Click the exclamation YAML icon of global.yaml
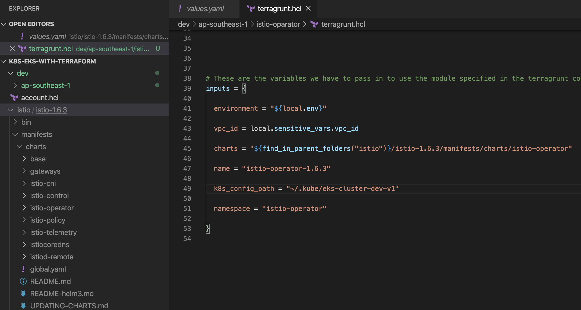This screenshot has height=310, width=581. 23,269
